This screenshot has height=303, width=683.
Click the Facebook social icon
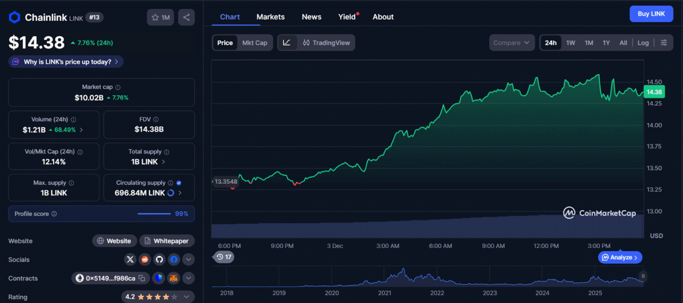tap(174, 260)
